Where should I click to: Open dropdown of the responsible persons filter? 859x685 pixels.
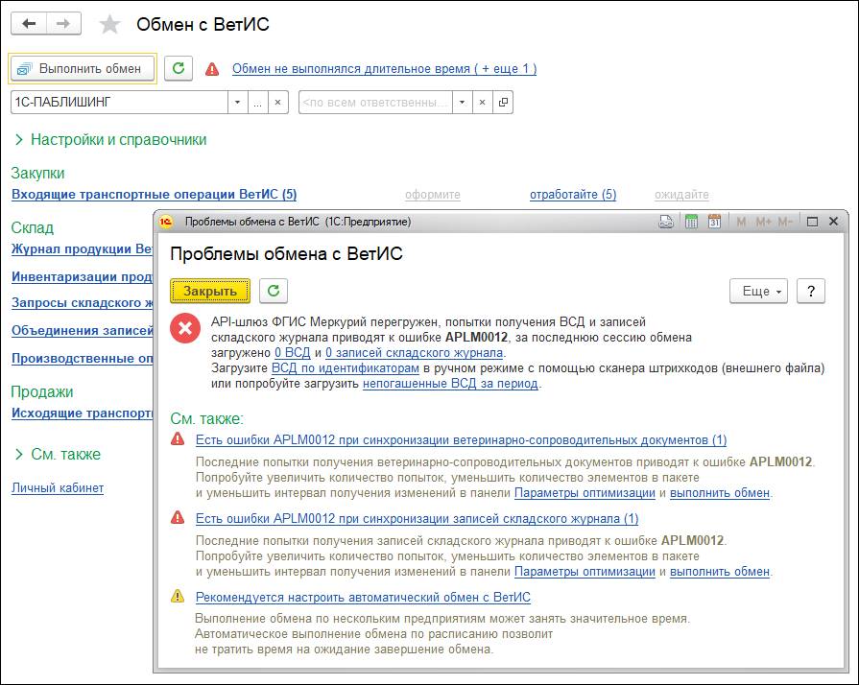pyautogui.click(x=462, y=103)
